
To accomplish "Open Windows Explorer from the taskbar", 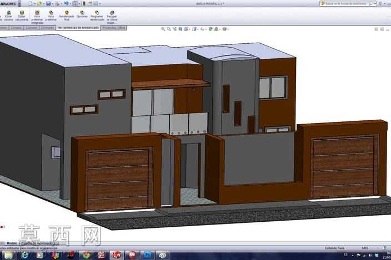I will 8,256.
